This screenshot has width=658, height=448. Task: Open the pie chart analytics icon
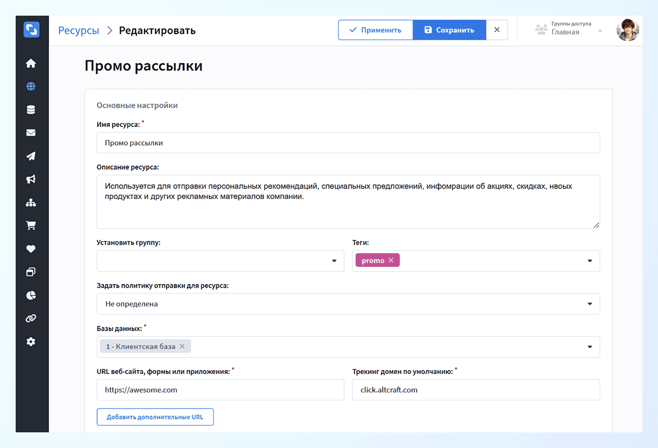pyautogui.click(x=31, y=295)
